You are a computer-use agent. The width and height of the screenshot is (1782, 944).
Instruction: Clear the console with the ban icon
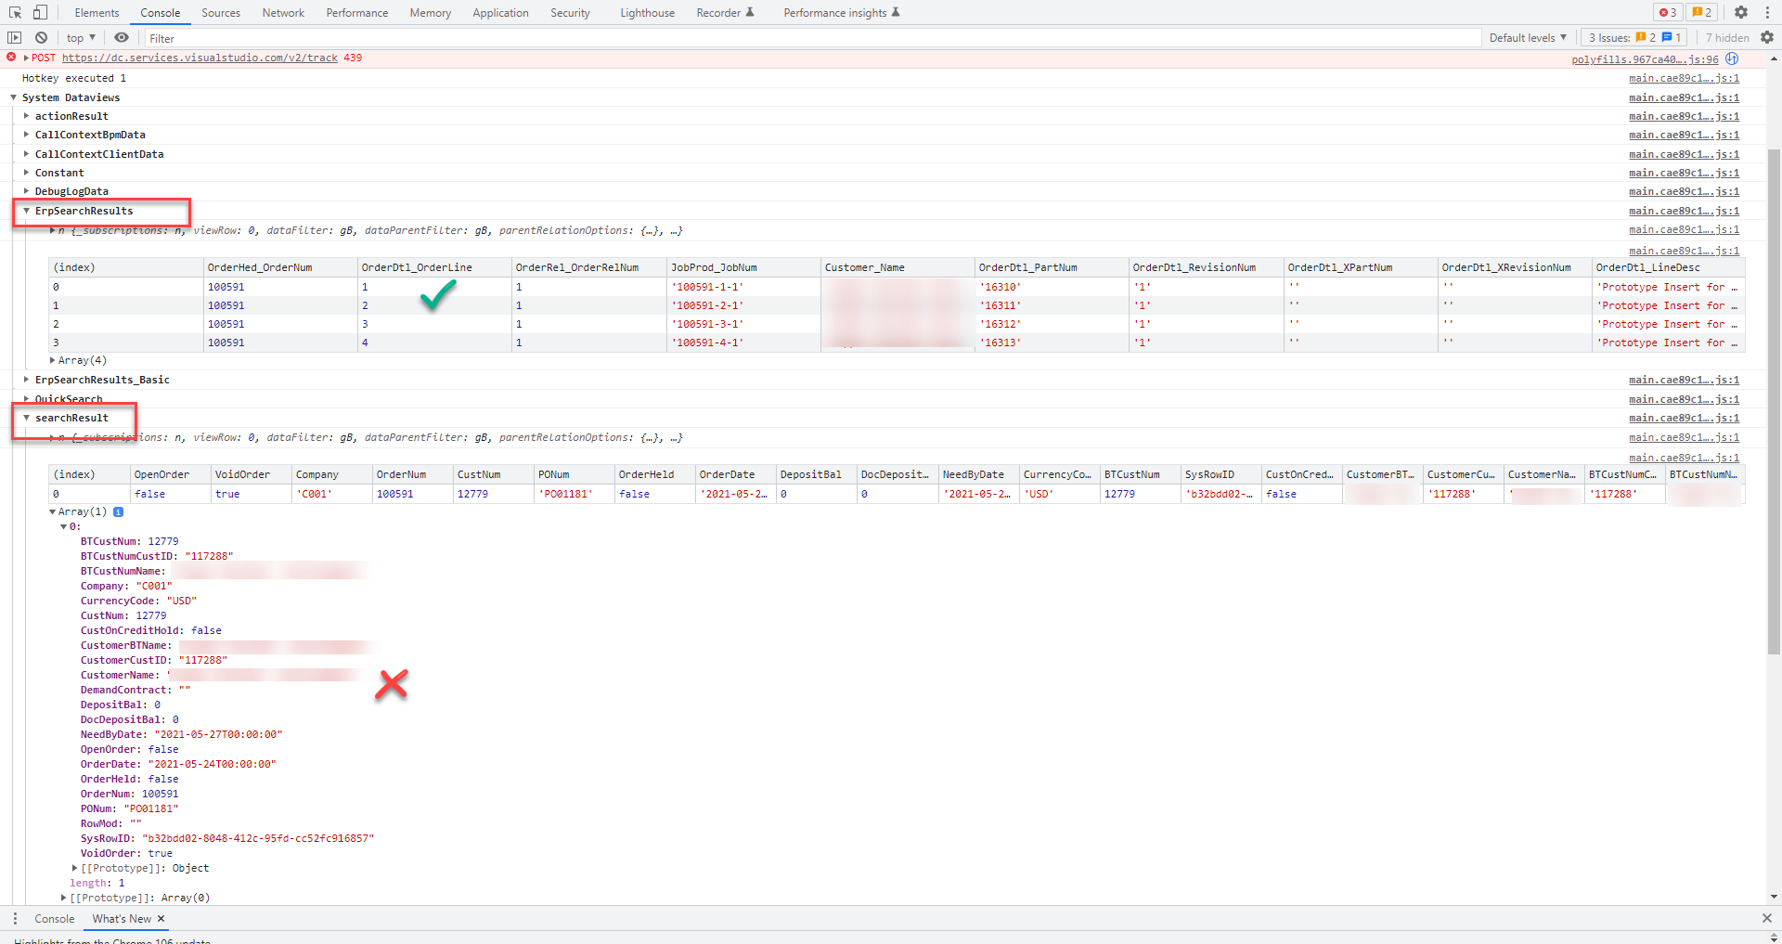41,37
